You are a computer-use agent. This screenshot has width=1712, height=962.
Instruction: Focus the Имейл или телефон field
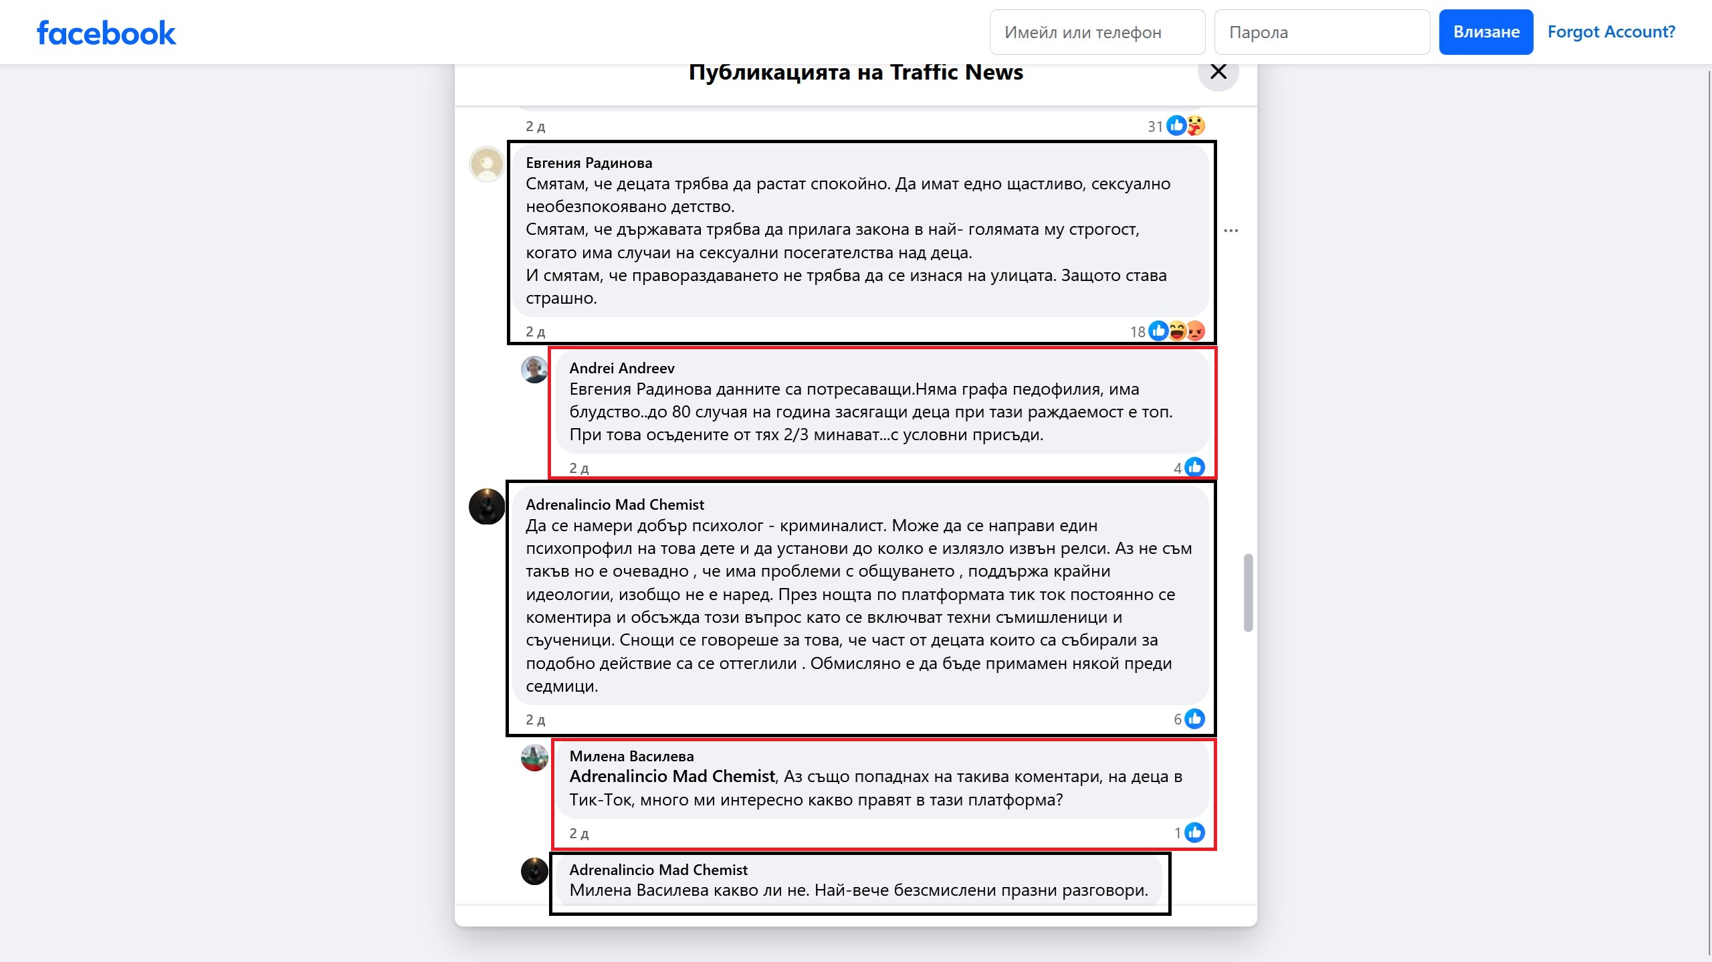click(x=1097, y=32)
